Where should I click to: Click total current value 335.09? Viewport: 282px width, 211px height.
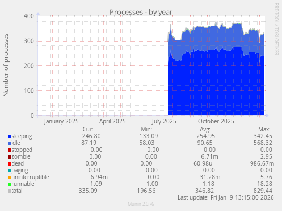pos(88,191)
